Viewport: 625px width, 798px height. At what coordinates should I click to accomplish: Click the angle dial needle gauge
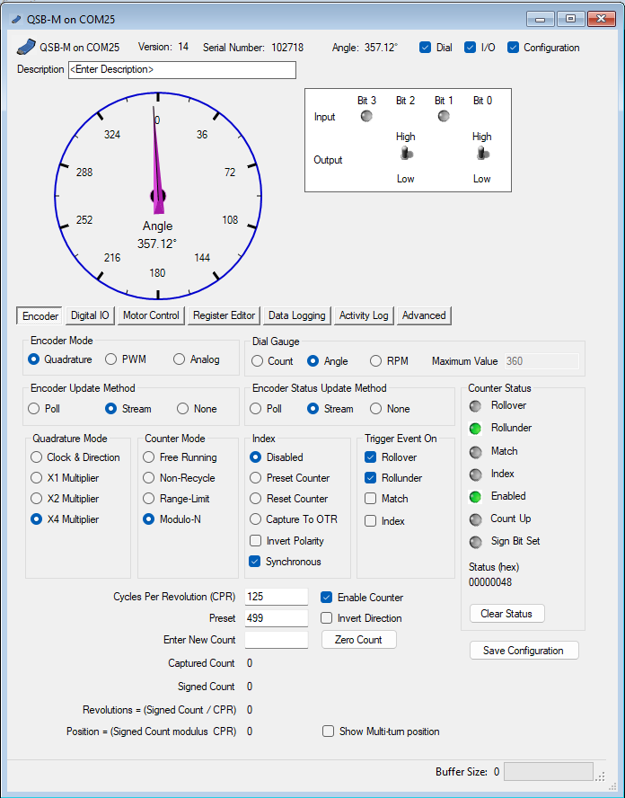pos(158,195)
